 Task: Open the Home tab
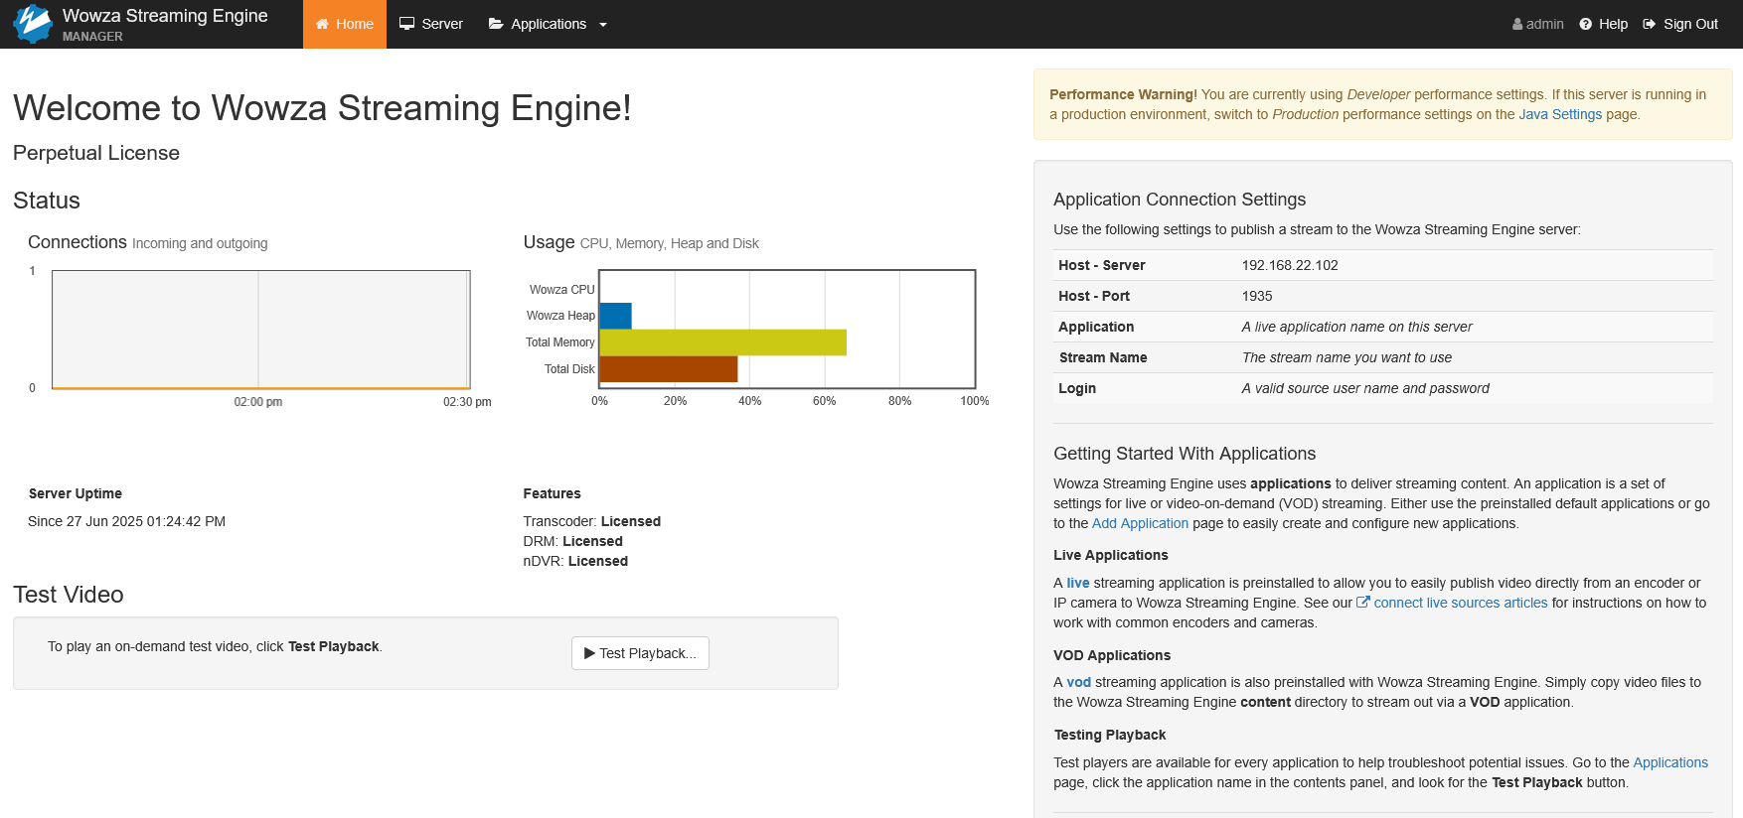pos(345,24)
